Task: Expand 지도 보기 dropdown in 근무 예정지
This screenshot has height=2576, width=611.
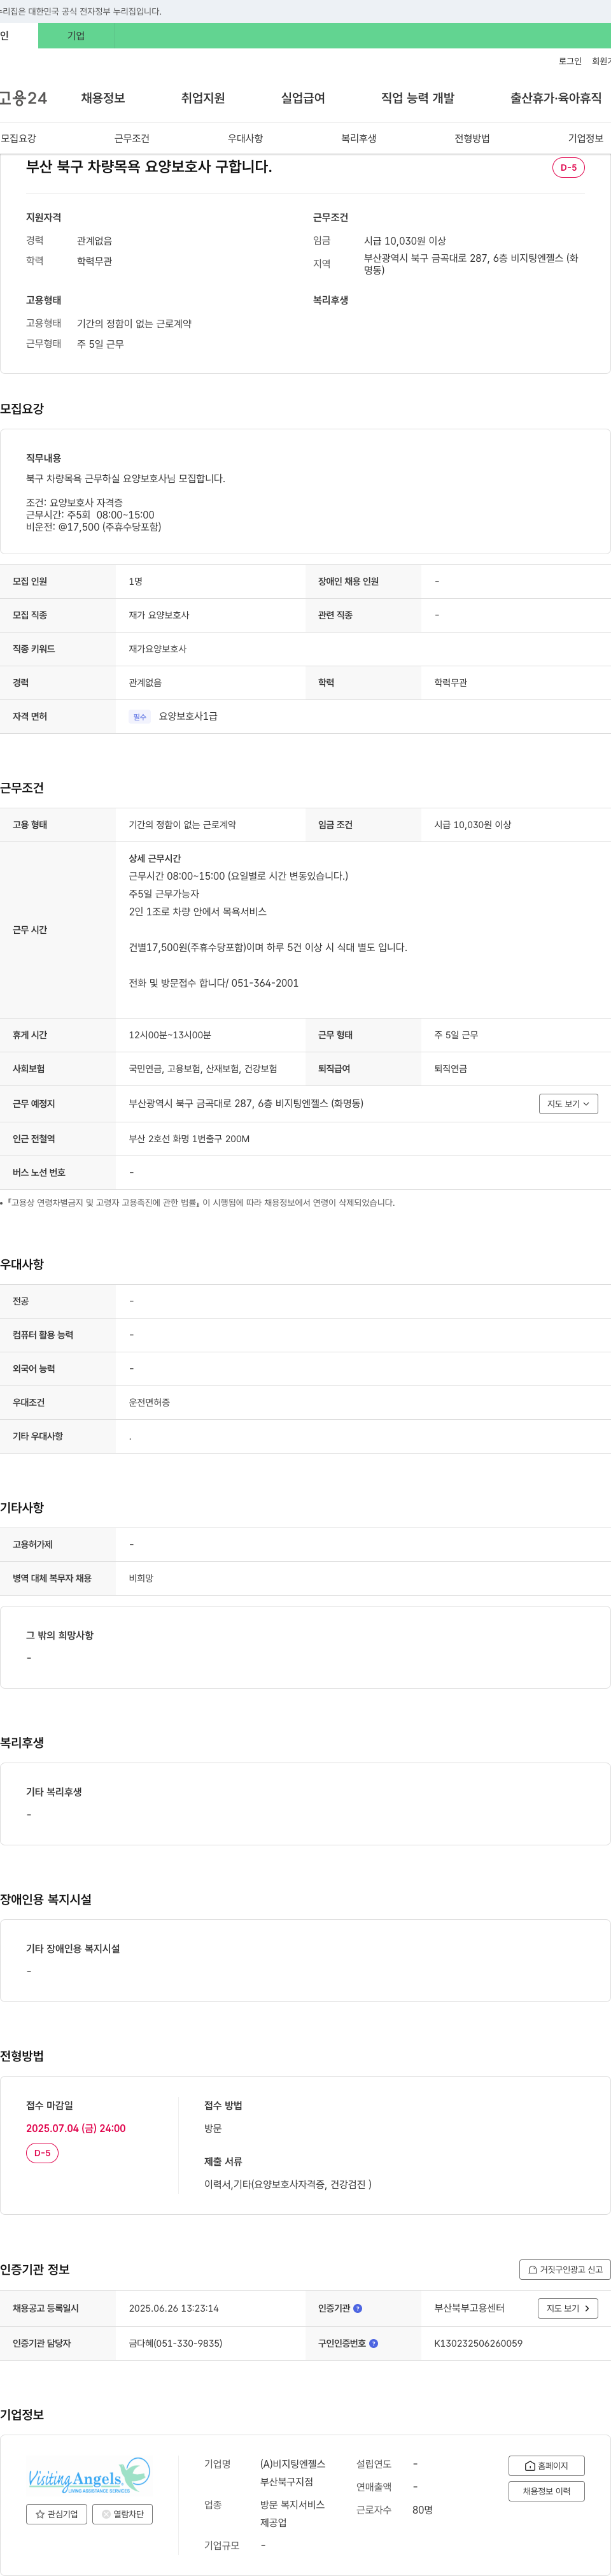Action: coord(568,1104)
